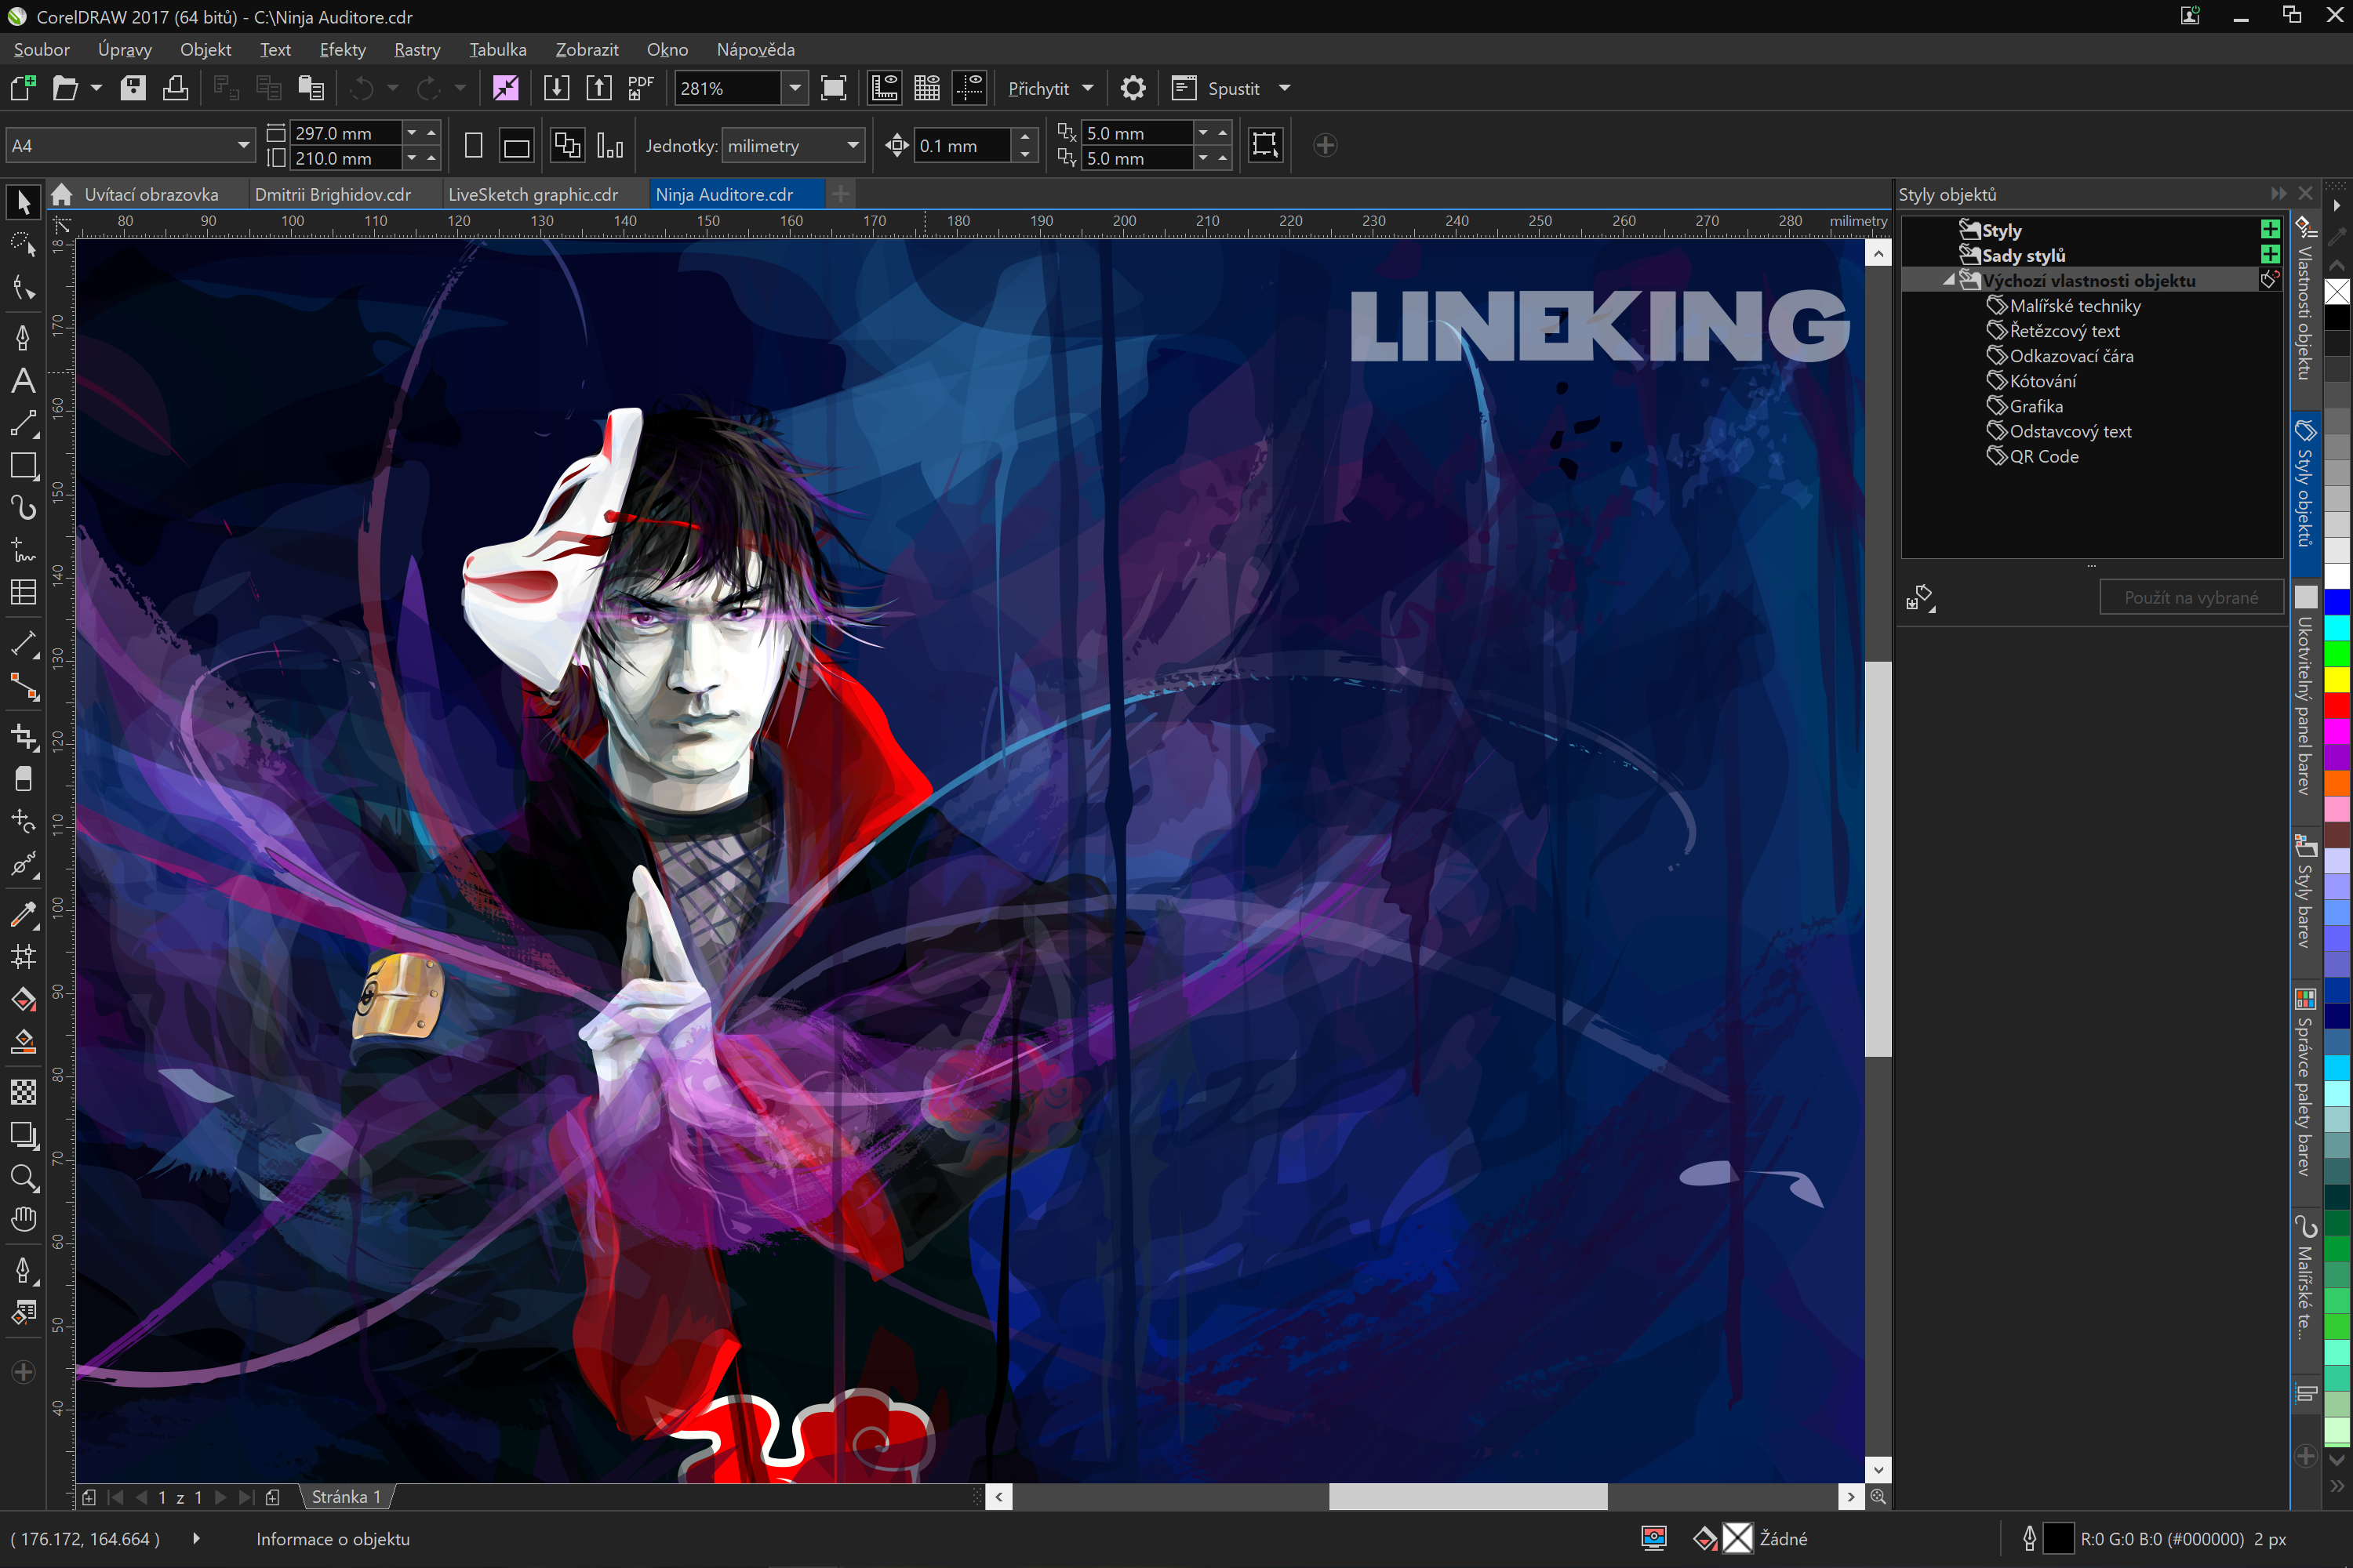Open the A4 page size dropdown
The height and width of the screenshot is (1568, 2353).
click(x=243, y=145)
